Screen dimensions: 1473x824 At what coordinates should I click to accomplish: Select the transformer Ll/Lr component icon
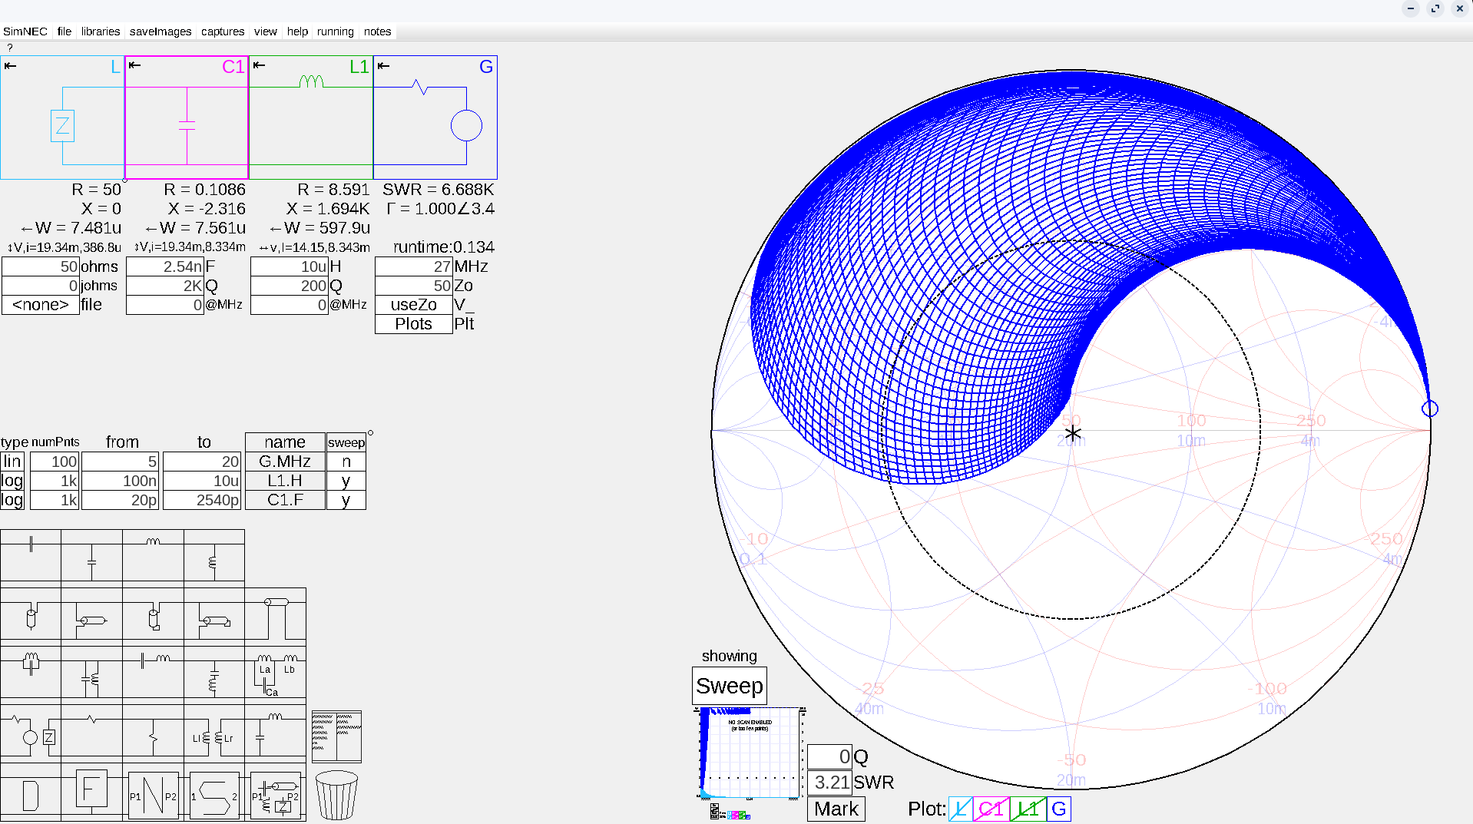(x=214, y=737)
